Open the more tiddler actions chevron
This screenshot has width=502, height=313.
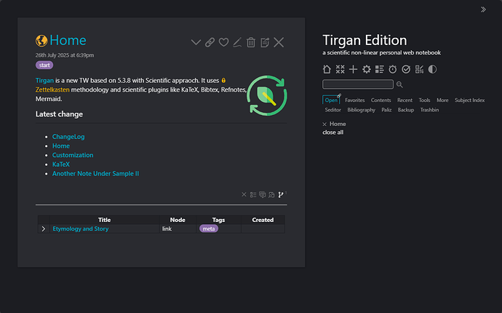(x=196, y=42)
